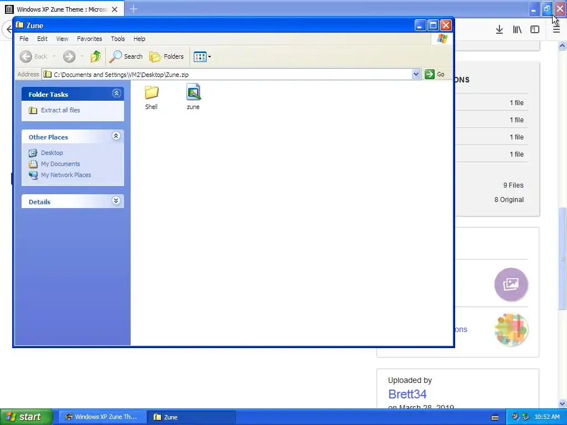Select the Windows XP Zune Theme tab
Screen dimensions: 567x425
(62, 9)
